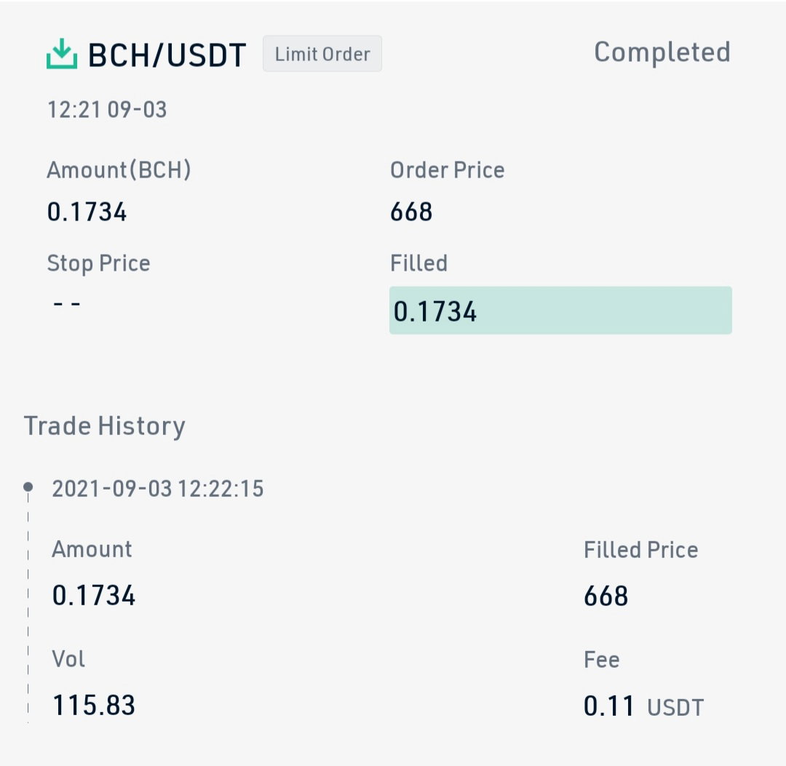Select the 668 order price value
The image size is (786, 766).
[411, 212]
